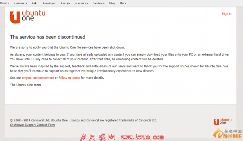Expand the More dropdown menu
The width and height of the screenshot is (243, 141).
pyautogui.click(x=125, y=3)
